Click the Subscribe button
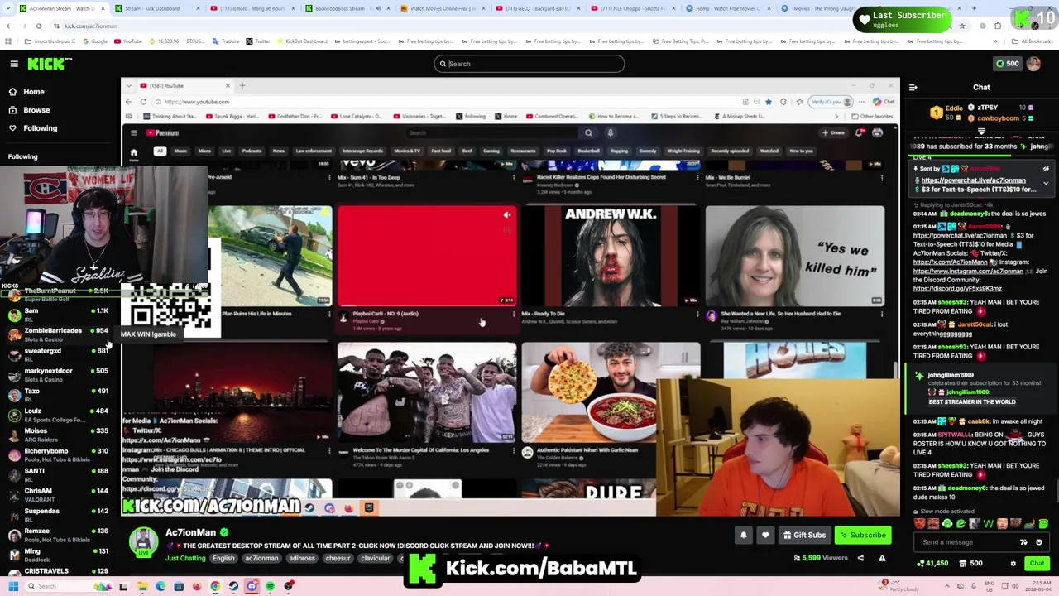The height and width of the screenshot is (596, 1059). coord(863,536)
